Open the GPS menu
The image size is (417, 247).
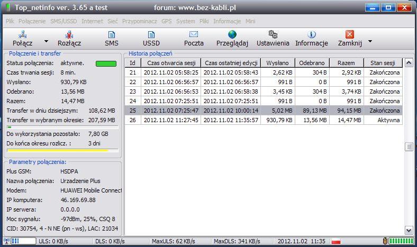167,21
